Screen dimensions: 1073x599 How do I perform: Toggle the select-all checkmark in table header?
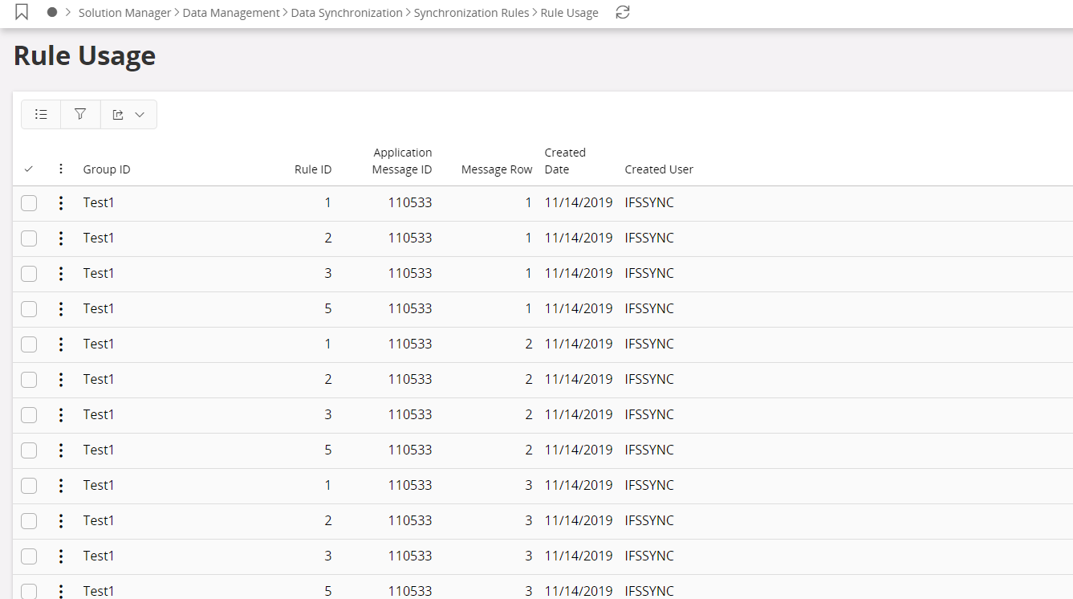point(29,169)
